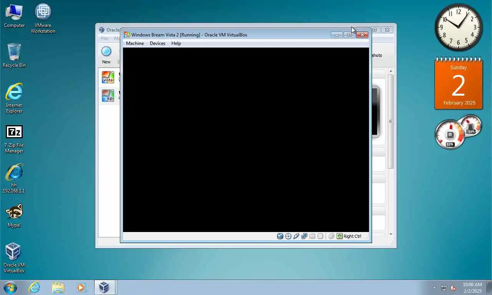Click the Right Ctrl host key label

coord(352,236)
